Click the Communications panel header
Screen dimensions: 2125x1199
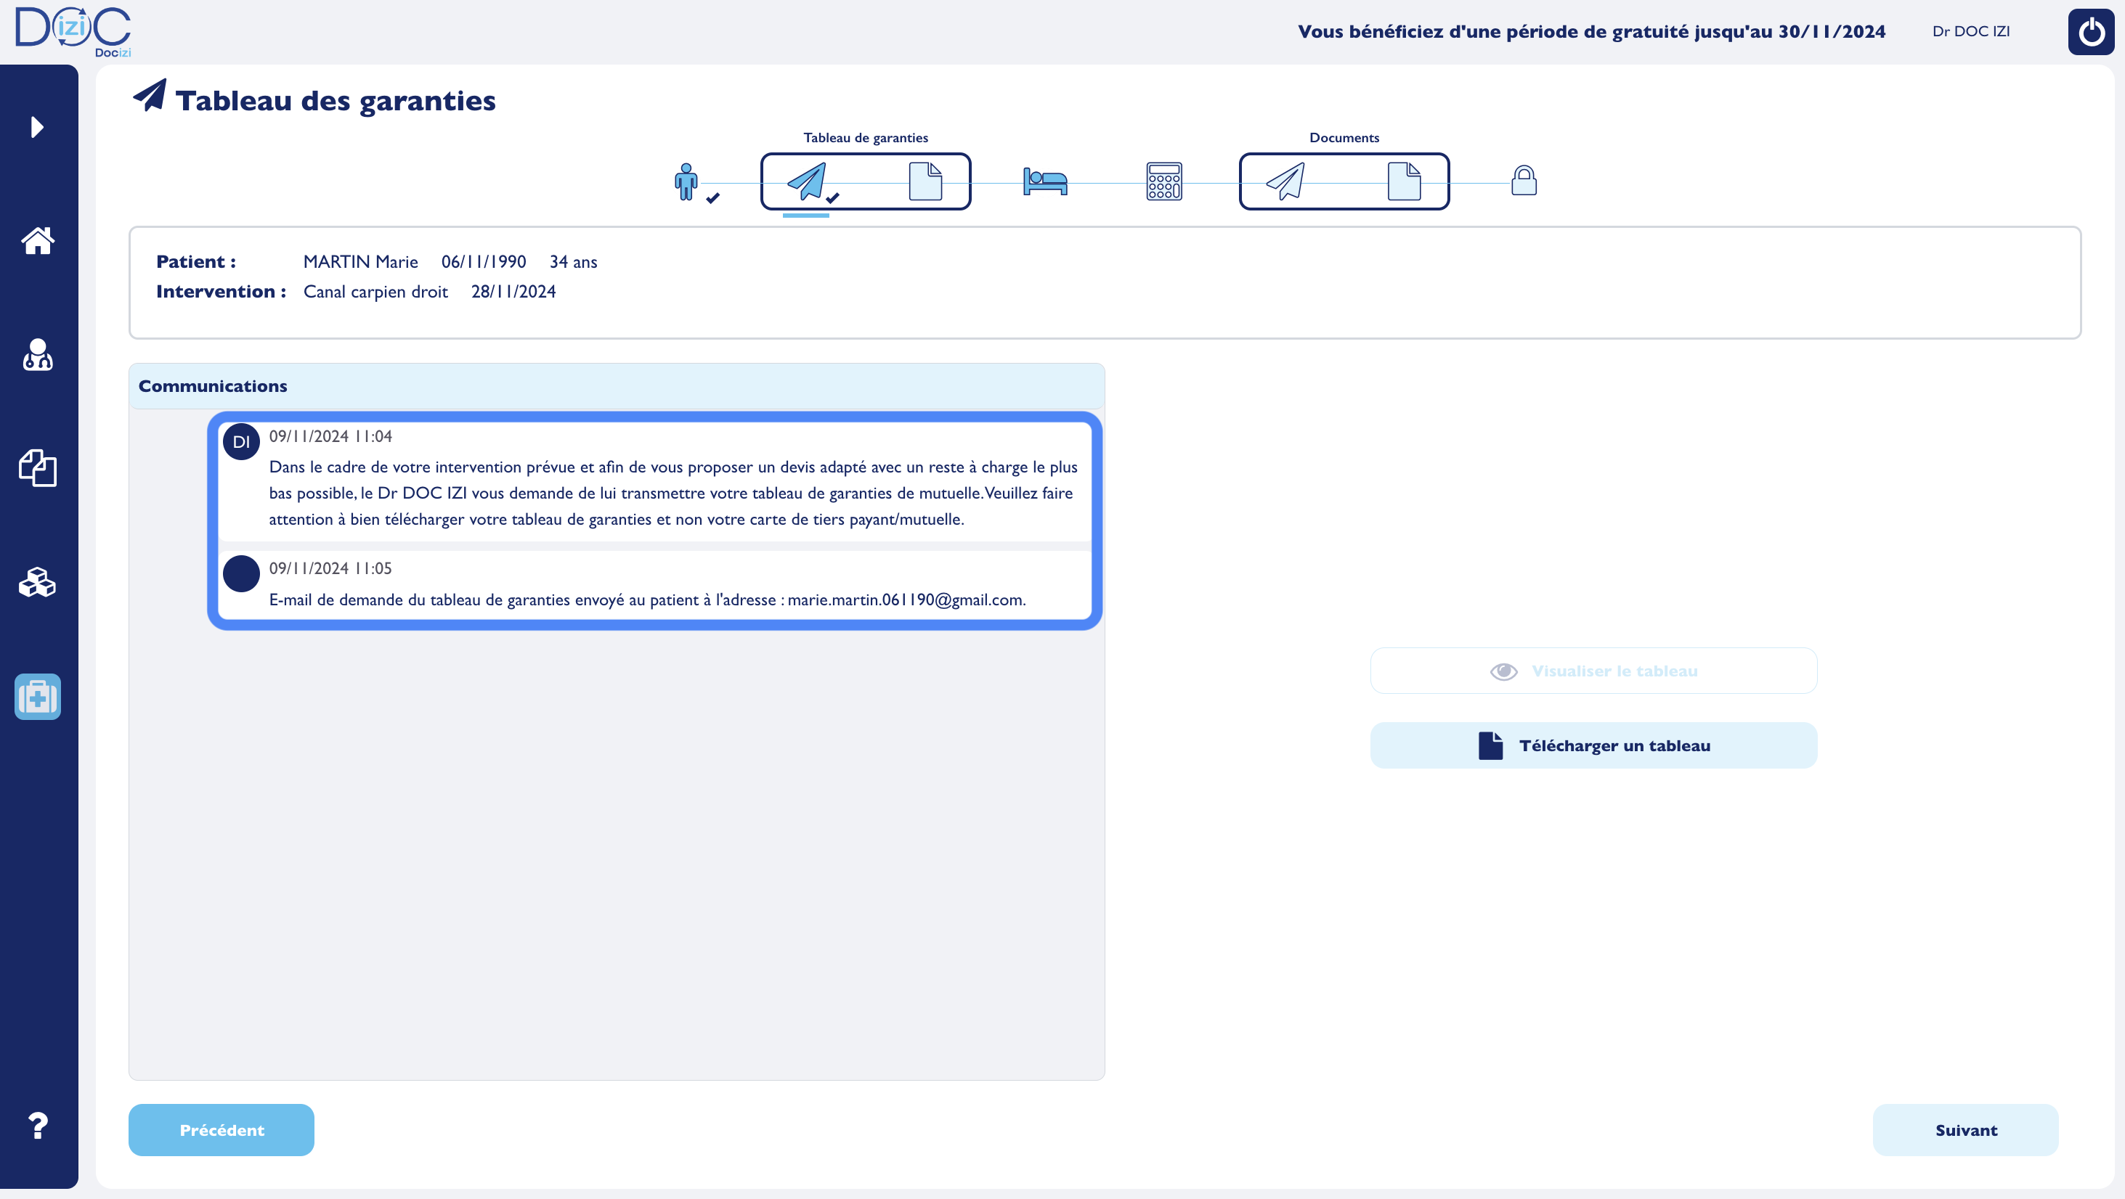pyautogui.click(x=616, y=386)
